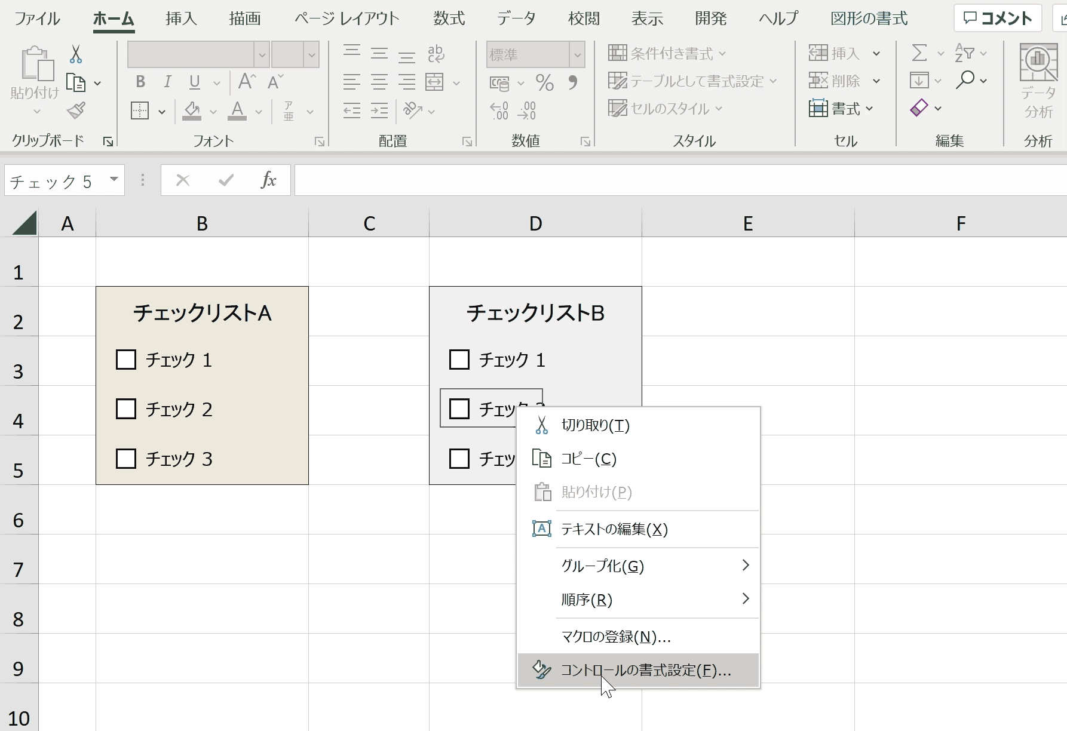1067x731 pixels.
Task: Choose 切り取り from the context menu
Action: coord(638,425)
